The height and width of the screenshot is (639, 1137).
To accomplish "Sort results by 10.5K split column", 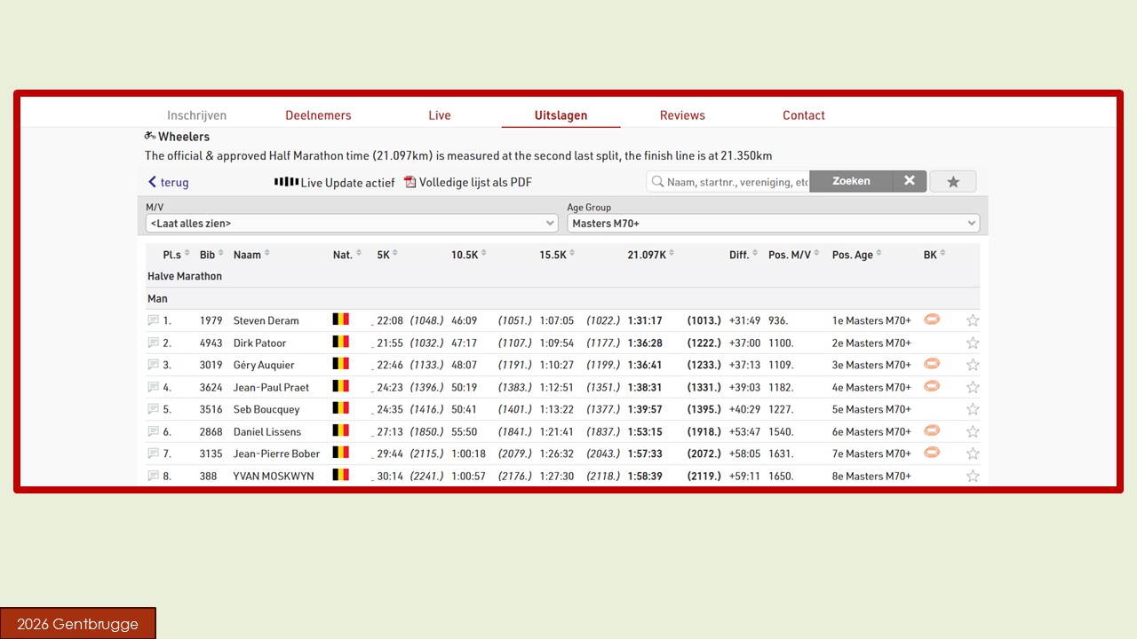I will pyautogui.click(x=469, y=255).
